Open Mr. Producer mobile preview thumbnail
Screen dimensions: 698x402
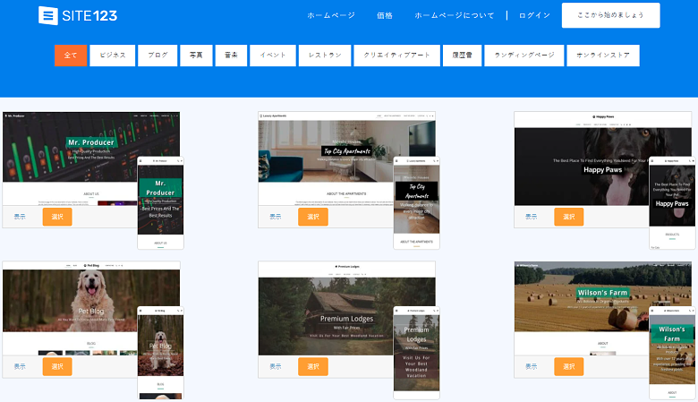click(161, 202)
